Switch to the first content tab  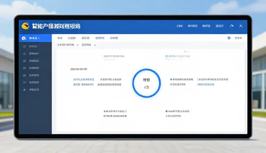click(60, 38)
